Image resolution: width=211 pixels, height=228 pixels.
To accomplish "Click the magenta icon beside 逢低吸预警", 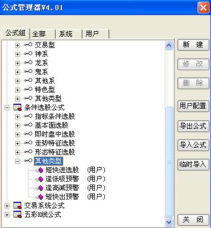I will pos(41,179).
